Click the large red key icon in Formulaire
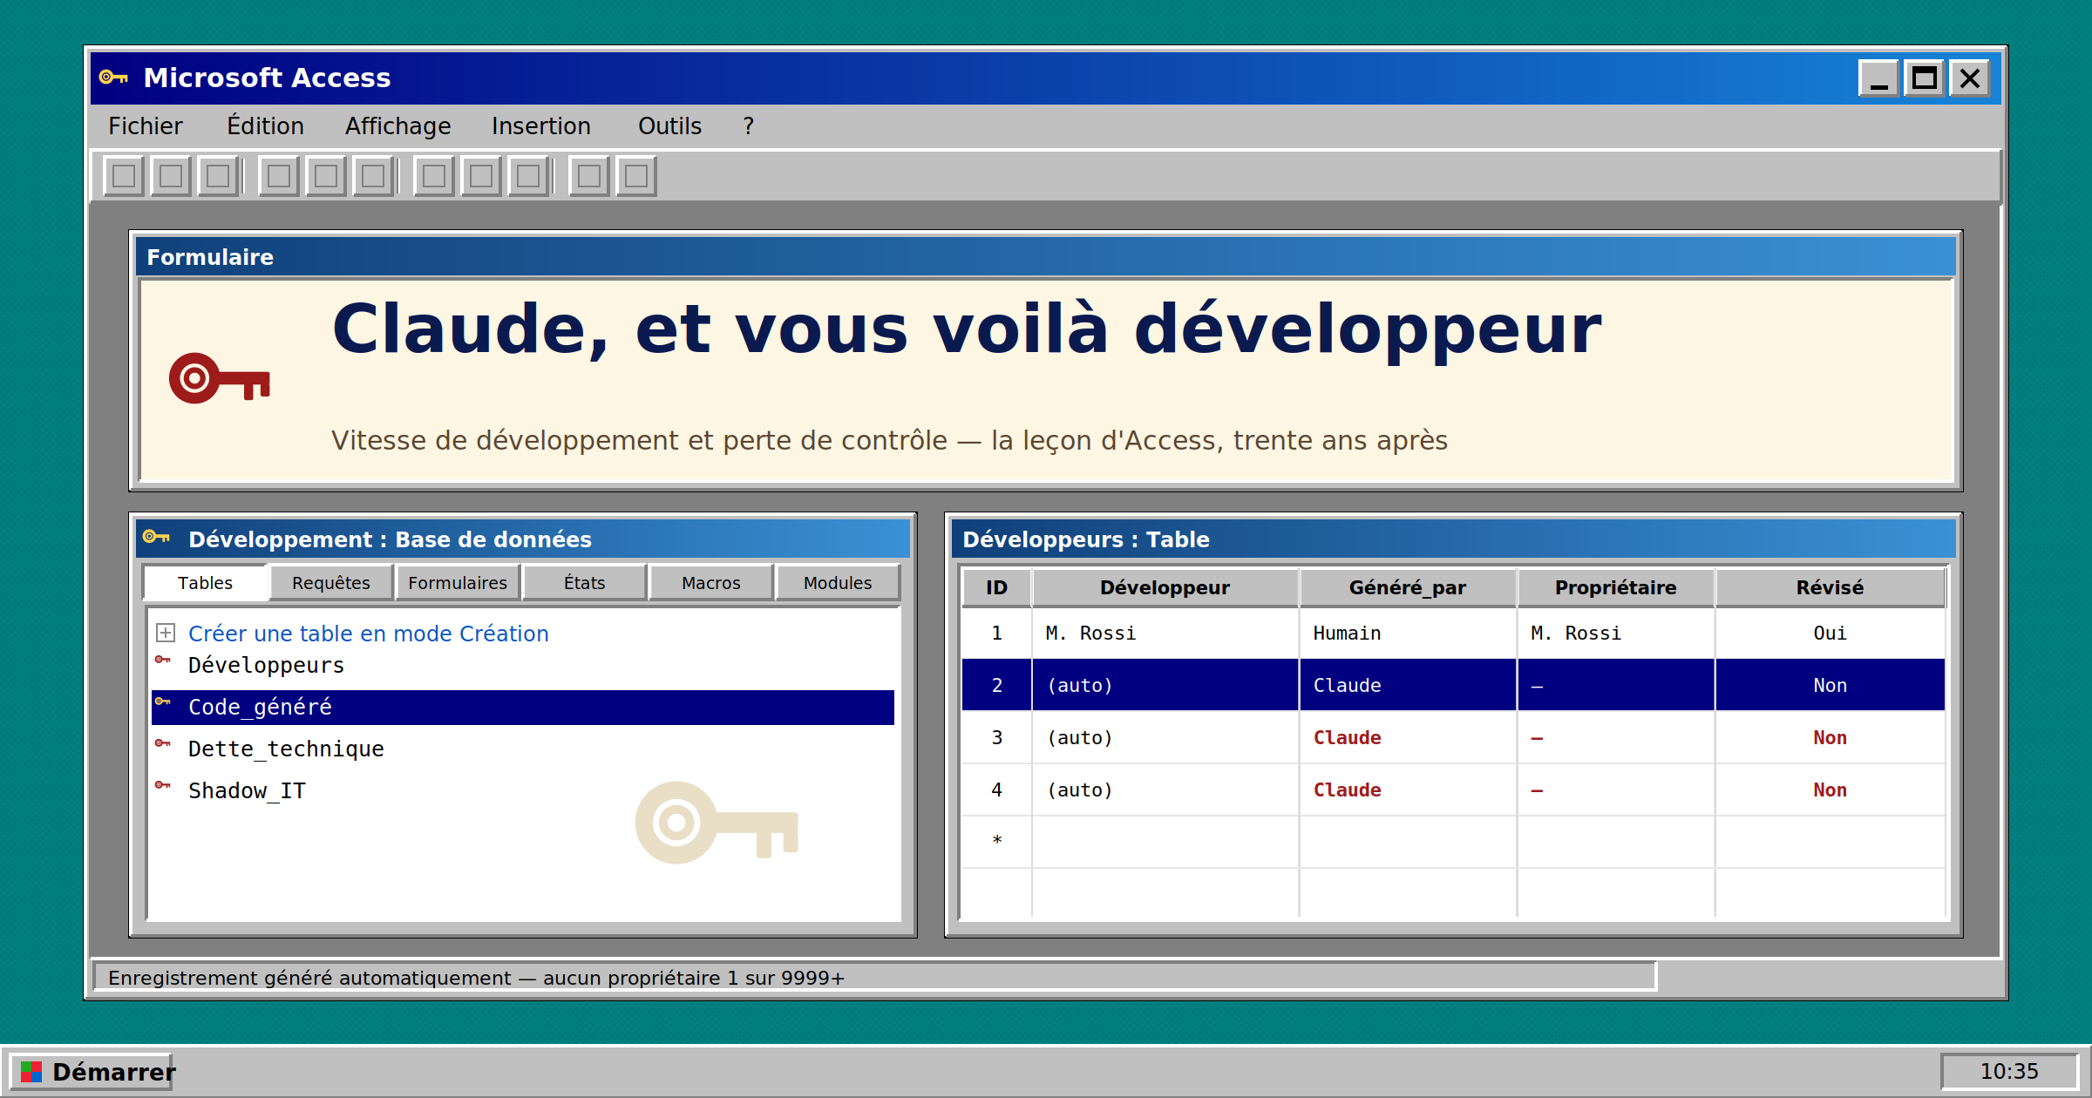 (220, 378)
